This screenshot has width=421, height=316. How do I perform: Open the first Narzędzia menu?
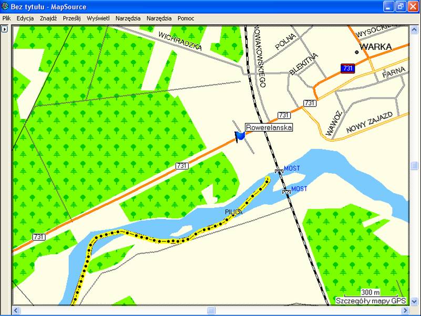tap(128, 18)
